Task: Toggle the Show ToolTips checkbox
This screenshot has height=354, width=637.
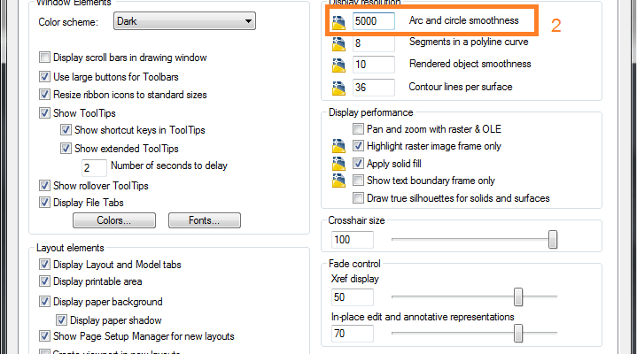Action: tap(44, 113)
